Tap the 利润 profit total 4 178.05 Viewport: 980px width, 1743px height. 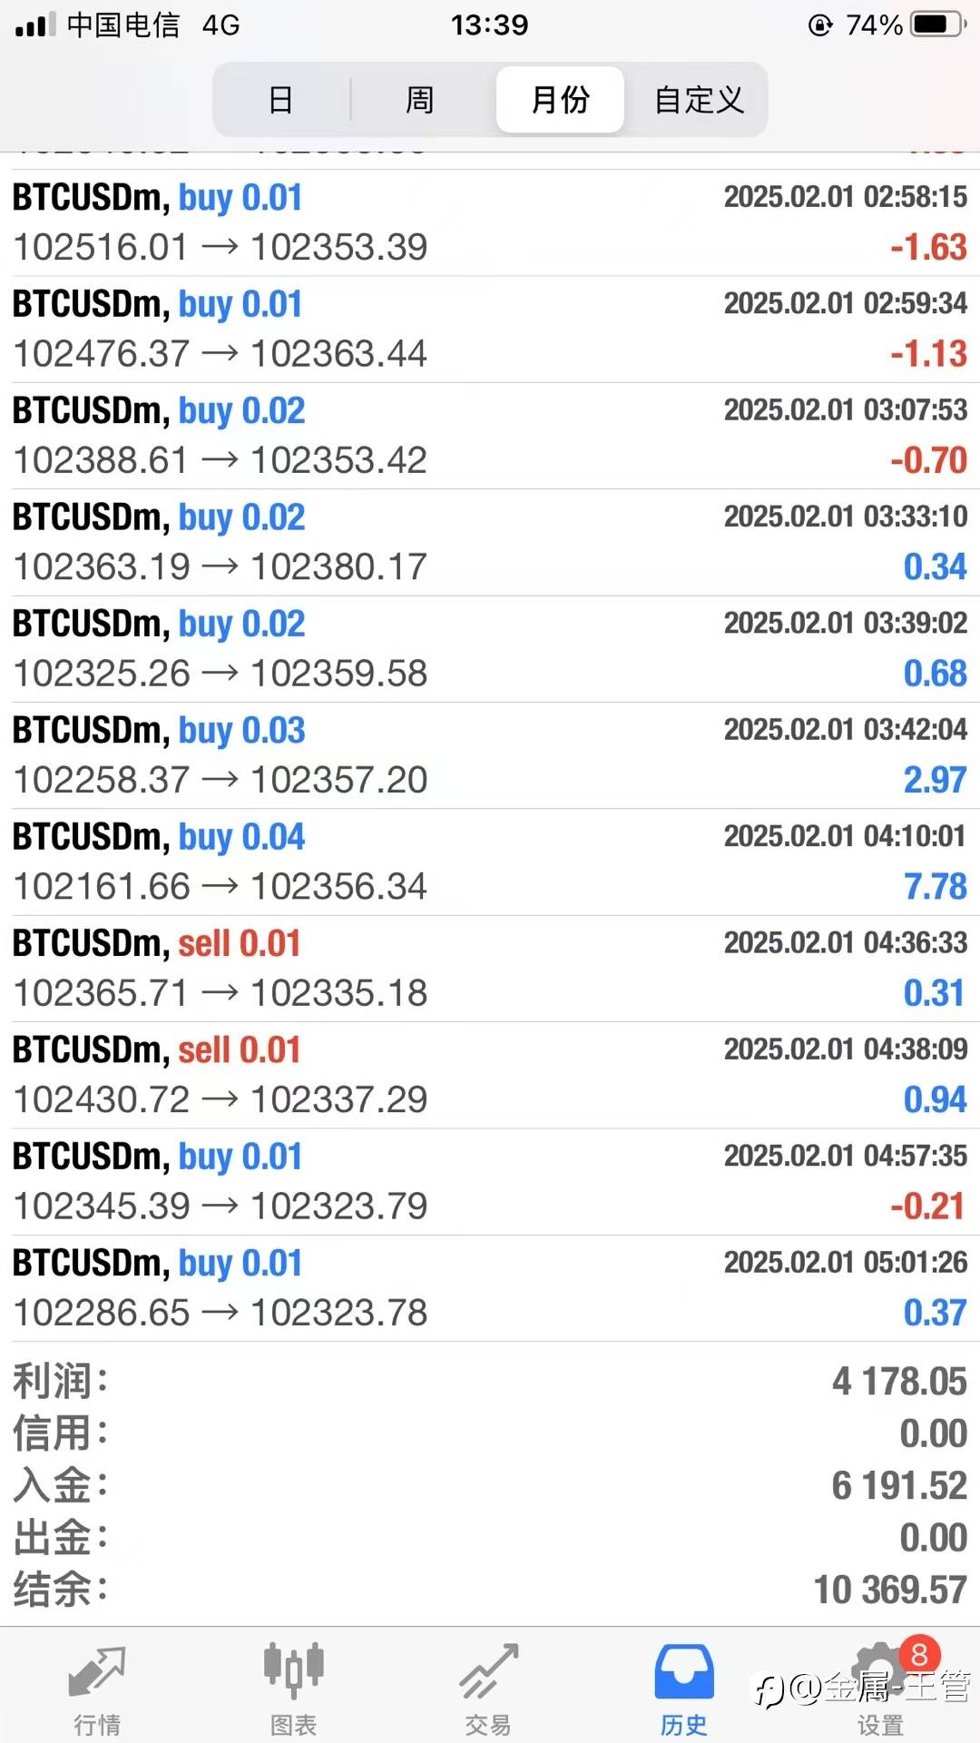coord(899,1382)
